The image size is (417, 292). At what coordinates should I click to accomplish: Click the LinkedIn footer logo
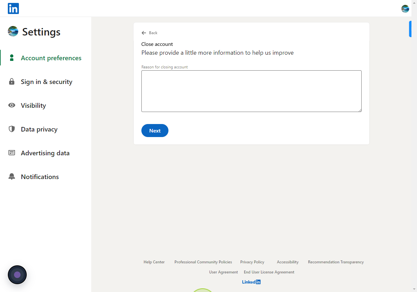pos(251,282)
